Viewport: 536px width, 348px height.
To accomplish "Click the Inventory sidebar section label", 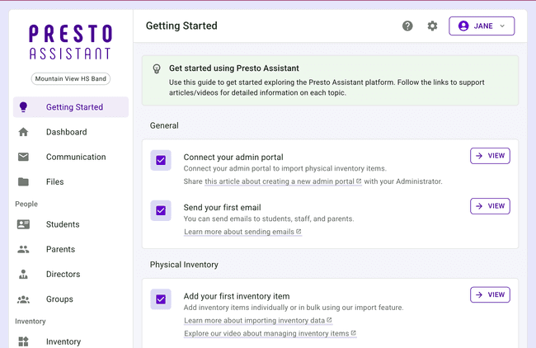I will [x=31, y=322].
